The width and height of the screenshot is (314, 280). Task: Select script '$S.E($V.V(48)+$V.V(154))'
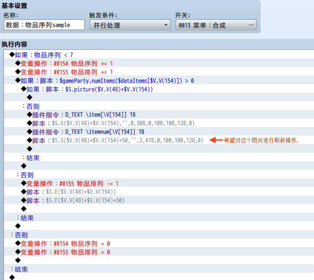point(68,192)
